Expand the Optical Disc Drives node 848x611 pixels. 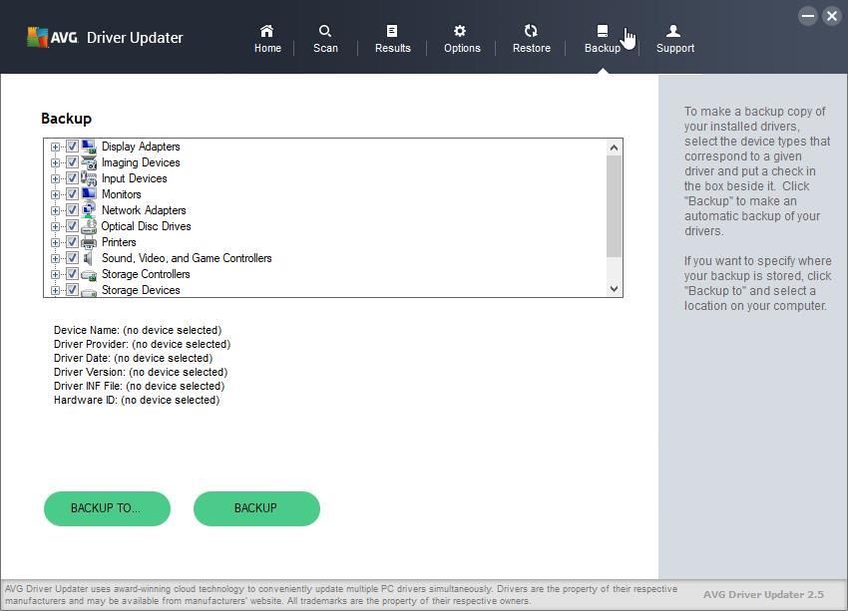pyautogui.click(x=55, y=226)
